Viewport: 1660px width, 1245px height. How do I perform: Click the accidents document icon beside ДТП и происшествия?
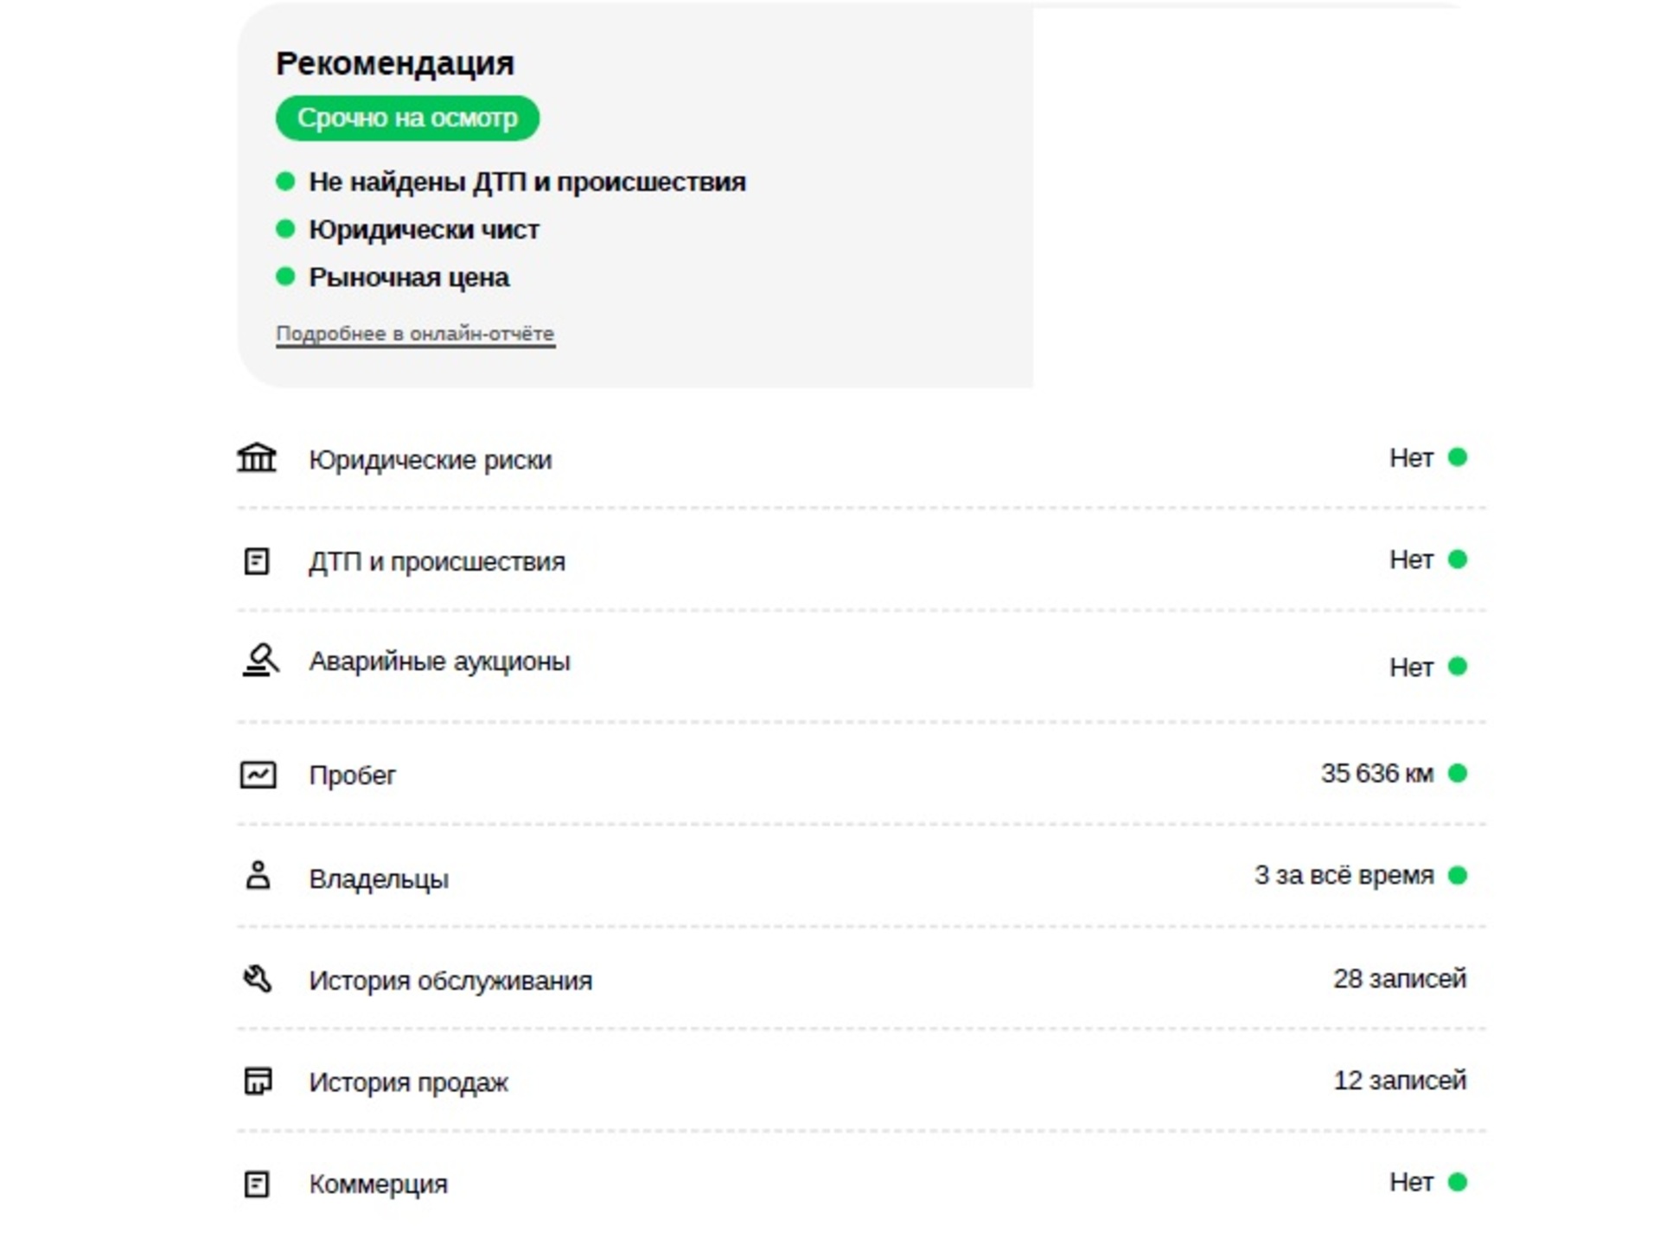257,561
